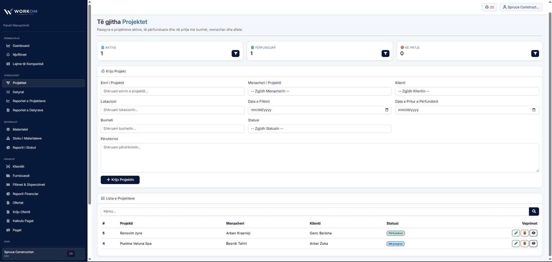Edit the Renovim zyre project
Viewport: 552px width, 262px height.
(x=516, y=233)
